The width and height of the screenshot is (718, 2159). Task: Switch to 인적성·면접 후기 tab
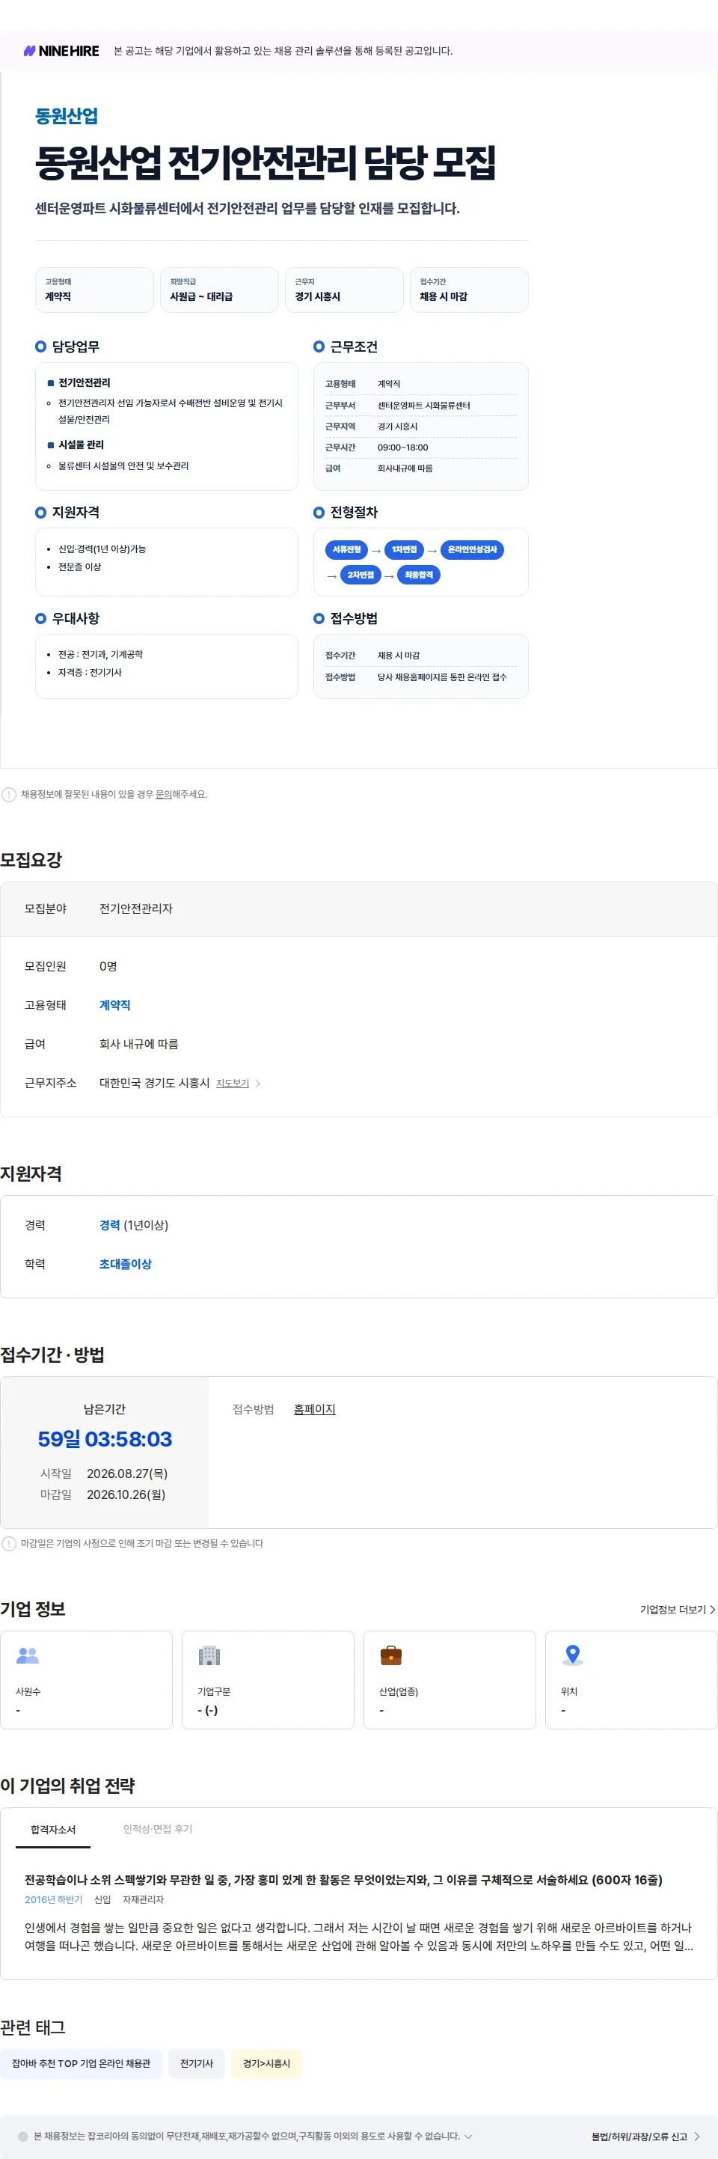point(158,1829)
